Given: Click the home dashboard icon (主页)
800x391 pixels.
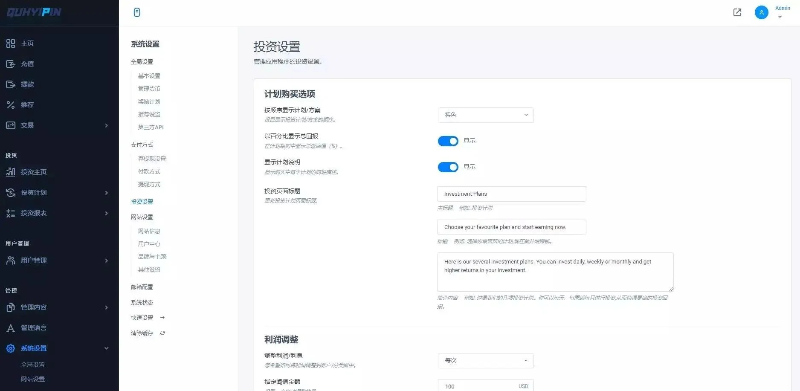Looking at the screenshot, I should click(x=11, y=43).
